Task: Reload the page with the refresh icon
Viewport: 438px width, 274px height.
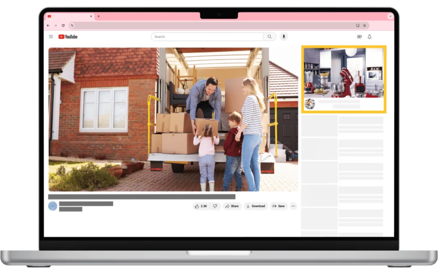Action: 63,25
